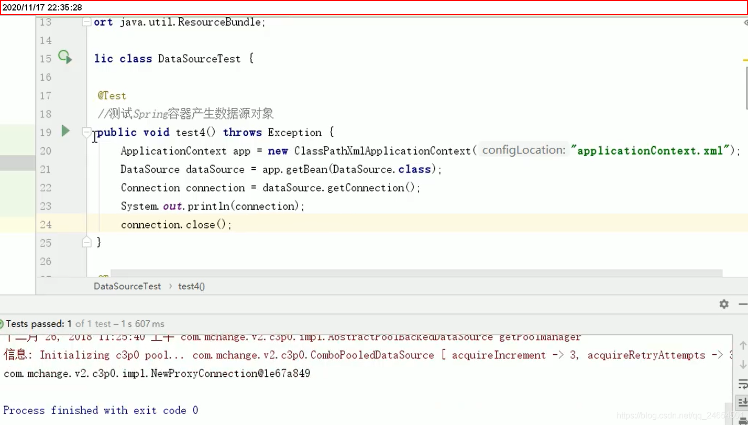Click the "applicationContext.xml" string literal
Screen dimensions: 748x425
pos(651,151)
